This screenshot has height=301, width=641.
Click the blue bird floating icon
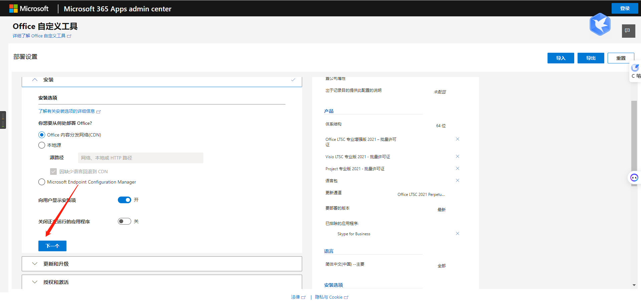pyautogui.click(x=600, y=24)
